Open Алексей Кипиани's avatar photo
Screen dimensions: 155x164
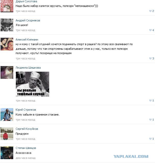(x=7, y=44)
